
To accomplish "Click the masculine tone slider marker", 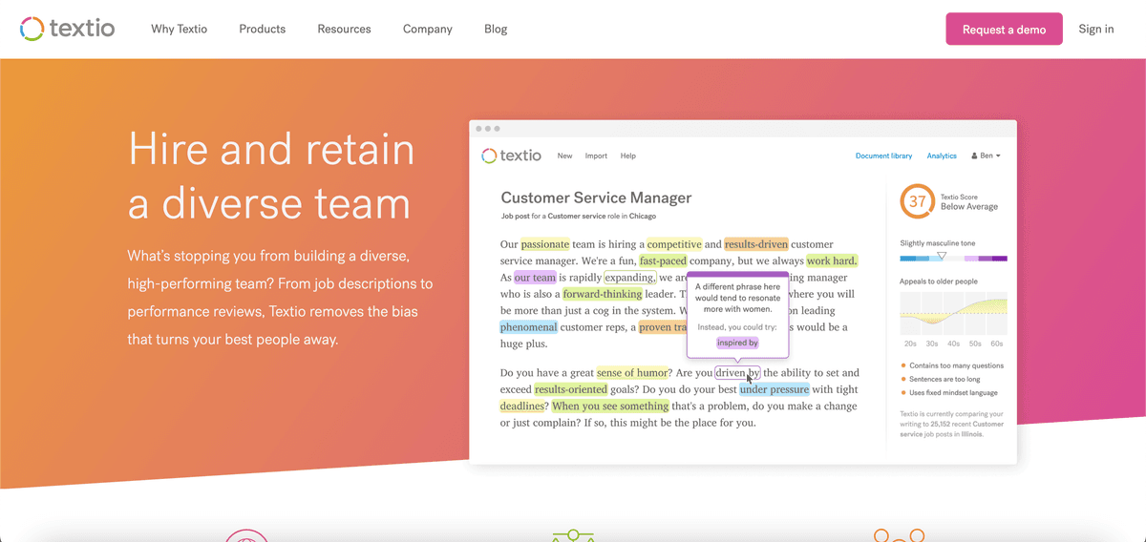I will click(x=941, y=256).
